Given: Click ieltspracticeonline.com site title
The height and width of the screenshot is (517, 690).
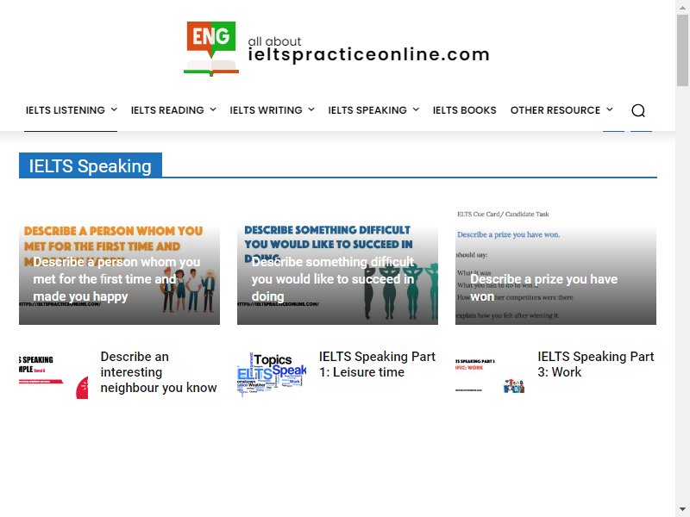Looking at the screenshot, I should pyautogui.click(x=369, y=54).
